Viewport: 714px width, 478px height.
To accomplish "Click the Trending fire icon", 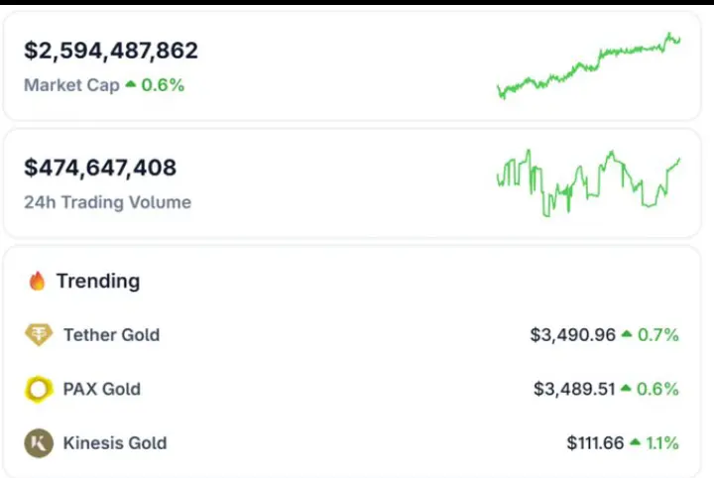I will [x=38, y=282].
